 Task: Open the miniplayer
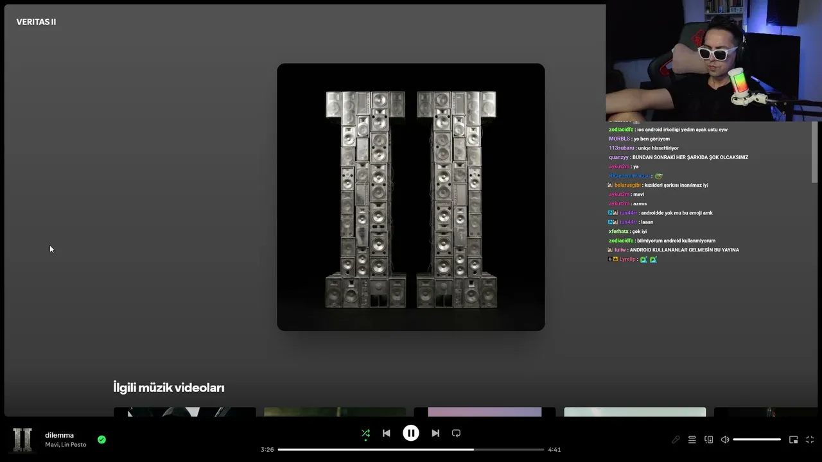793,440
